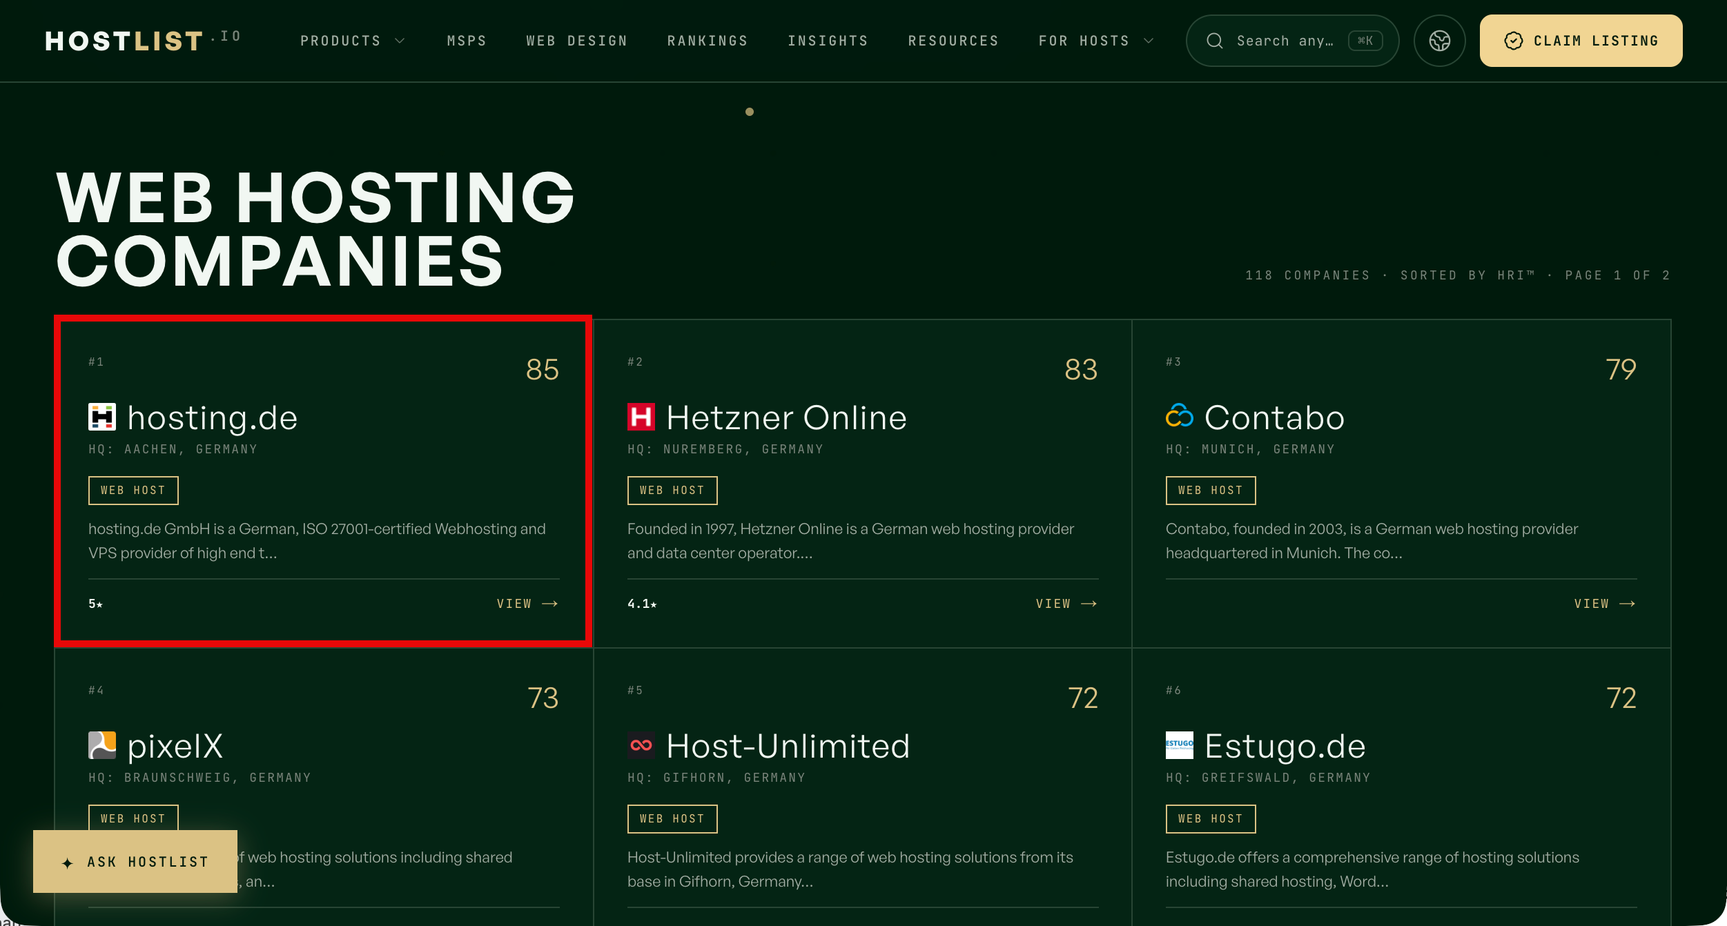Open the Estugo.de company title
The image size is (1727, 926).
point(1285,747)
